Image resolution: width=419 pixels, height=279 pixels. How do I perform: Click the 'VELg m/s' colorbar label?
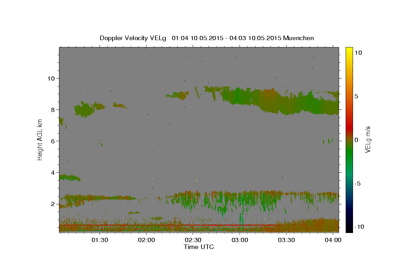(368, 140)
